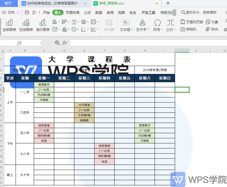This screenshot has width=227, height=187.
Task: Insert a column chart
Action: 54,22
